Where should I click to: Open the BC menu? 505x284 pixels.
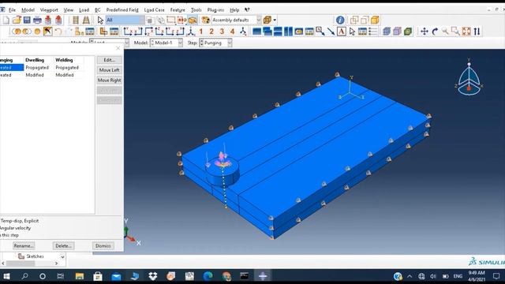(x=98, y=10)
